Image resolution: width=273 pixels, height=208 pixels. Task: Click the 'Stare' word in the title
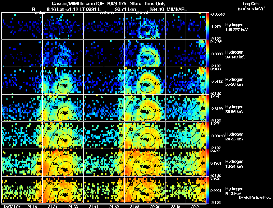click(x=136, y=3)
